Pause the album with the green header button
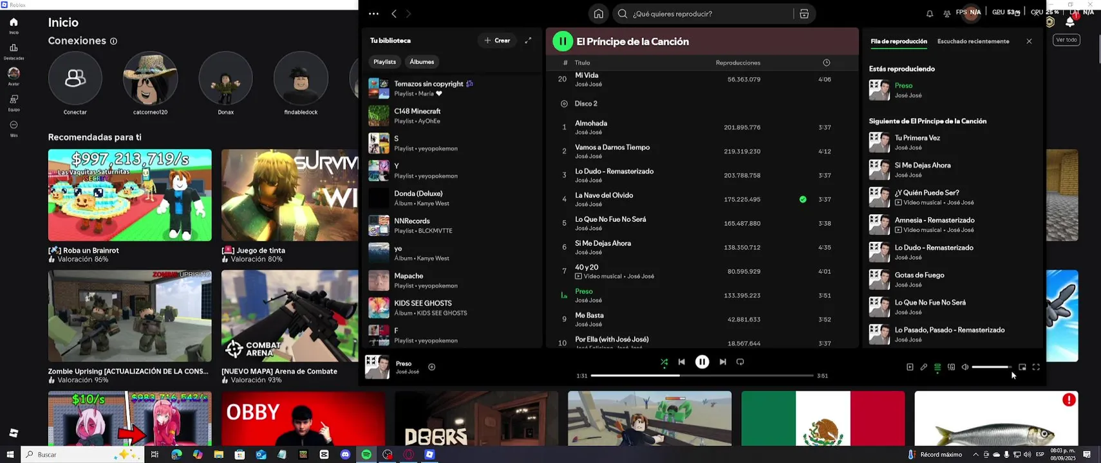 [563, 41]
